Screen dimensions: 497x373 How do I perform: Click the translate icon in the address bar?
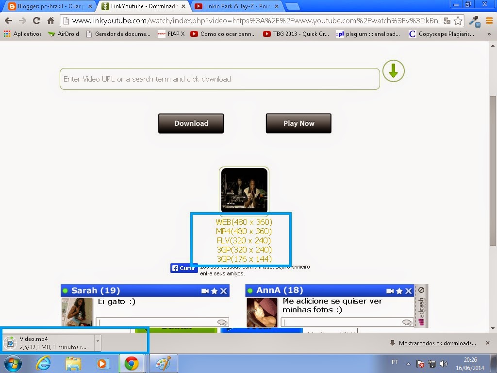click(x=447, y=20)
